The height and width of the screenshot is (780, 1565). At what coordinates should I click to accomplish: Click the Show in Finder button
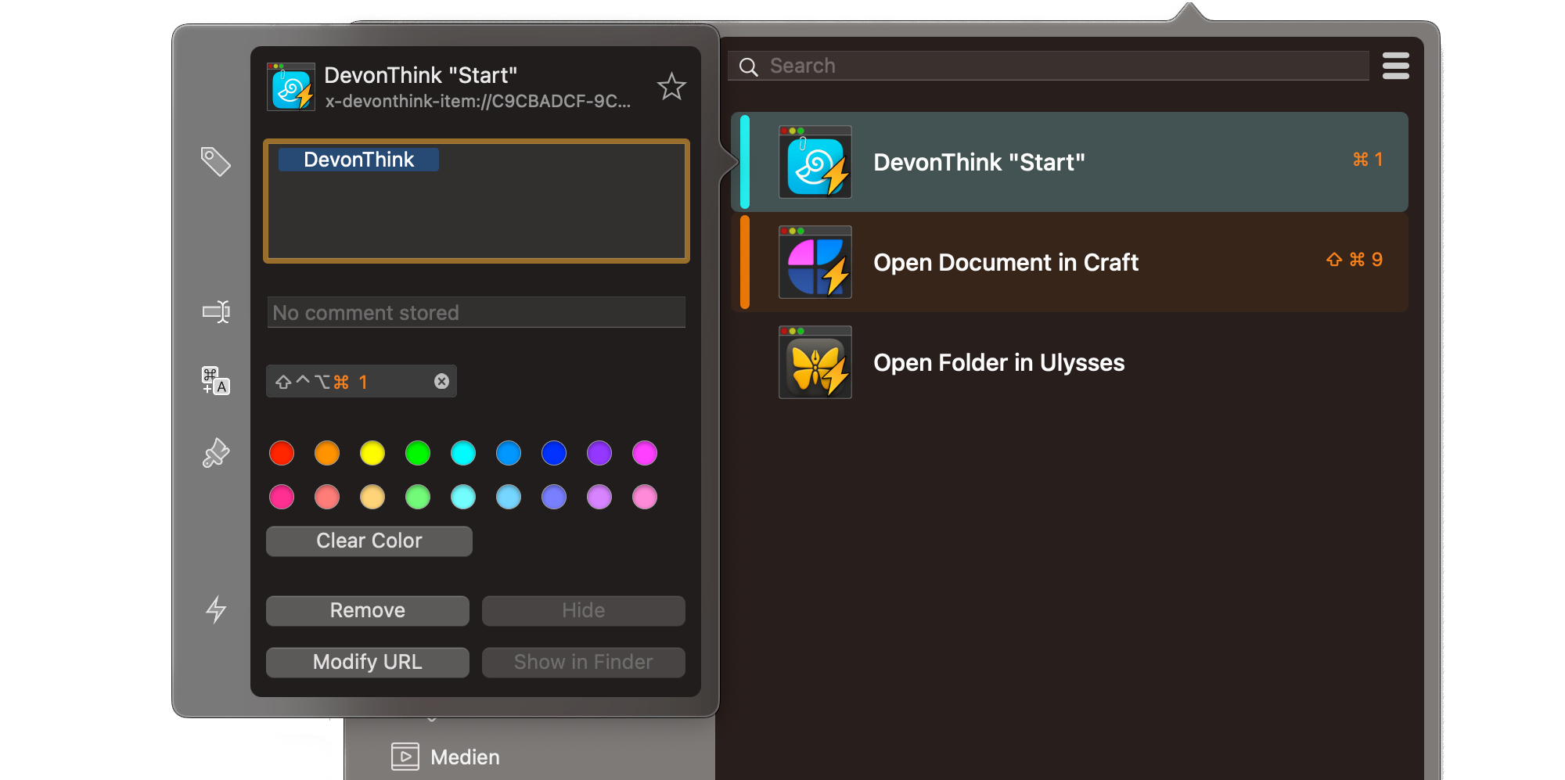584,663
